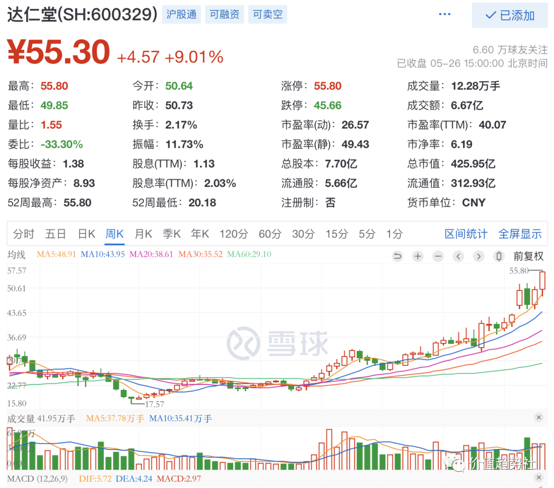Click the 52周最低 value 20.18
554x488 pixels.
[202, 203]
